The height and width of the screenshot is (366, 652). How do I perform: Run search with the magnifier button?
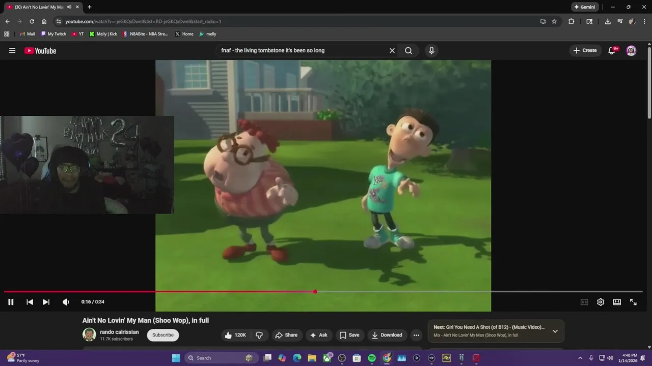coord(409,50)
